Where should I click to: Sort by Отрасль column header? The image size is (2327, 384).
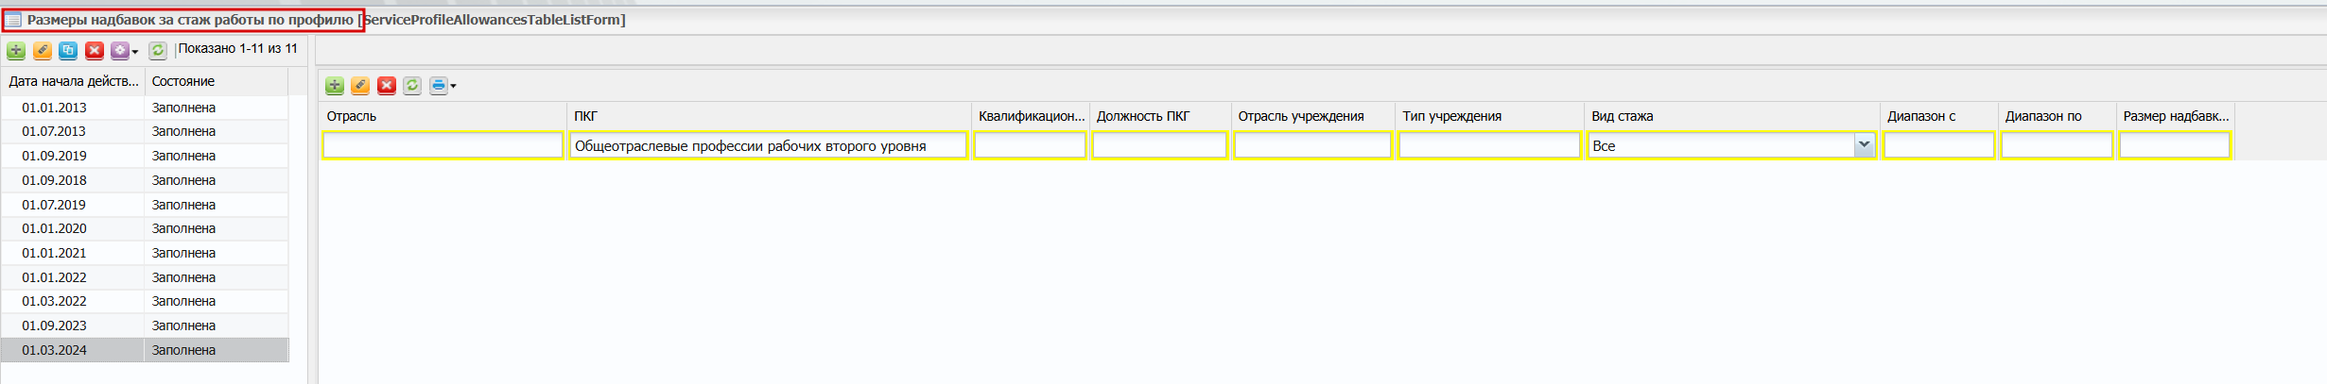443,116
